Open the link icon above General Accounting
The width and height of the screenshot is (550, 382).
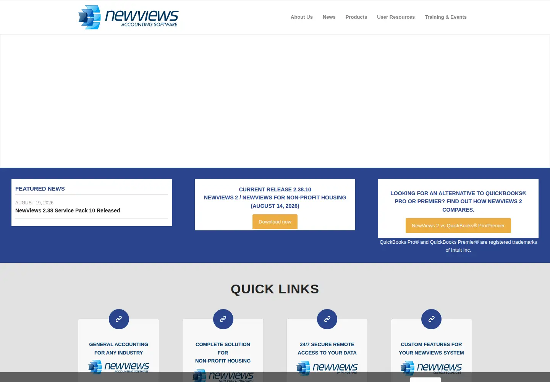click(119, 319)
